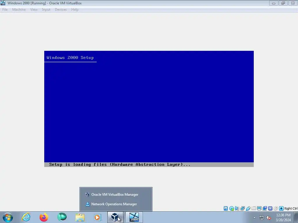Viewport: 298px width, 223px height.
Task: Click the network connection tray icon
Action: point(262,218)
